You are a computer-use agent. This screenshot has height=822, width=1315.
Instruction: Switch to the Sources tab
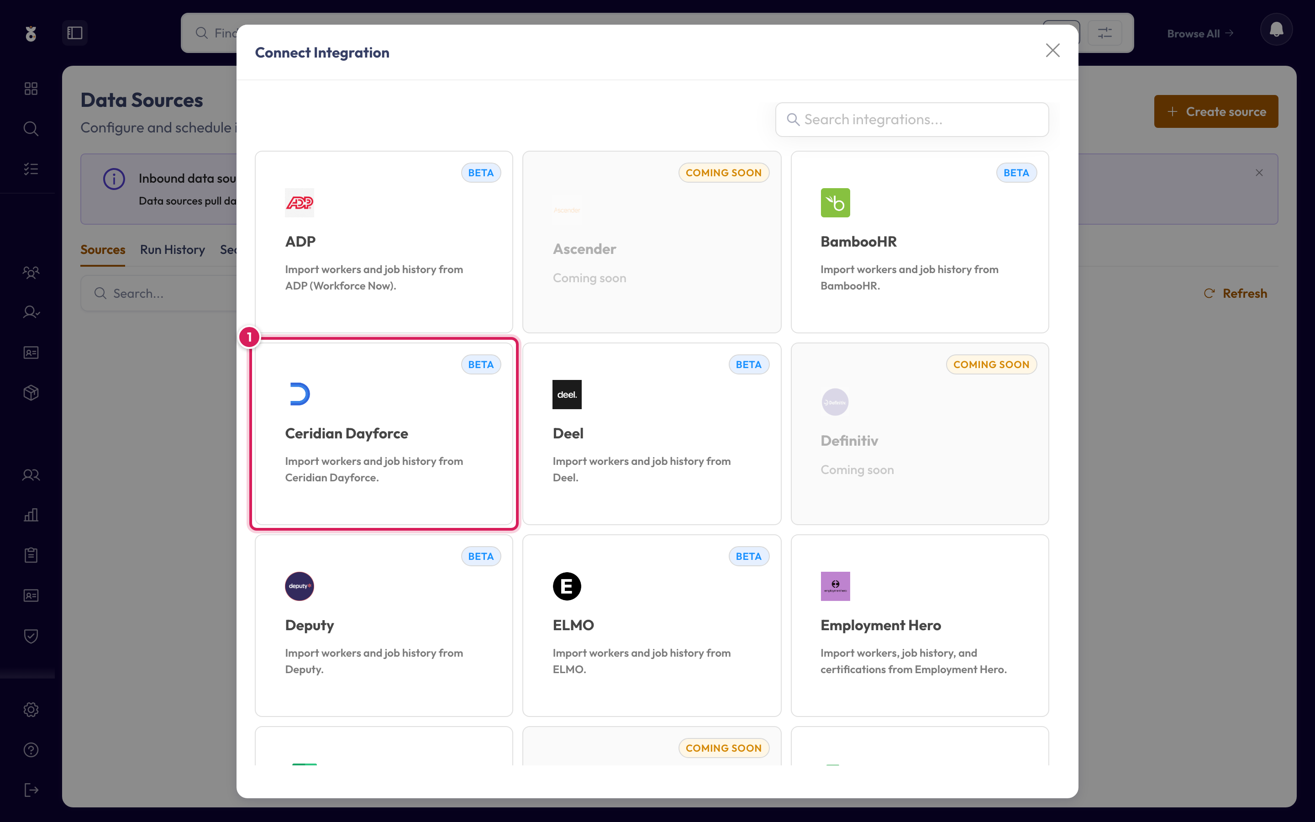point(103,249)
